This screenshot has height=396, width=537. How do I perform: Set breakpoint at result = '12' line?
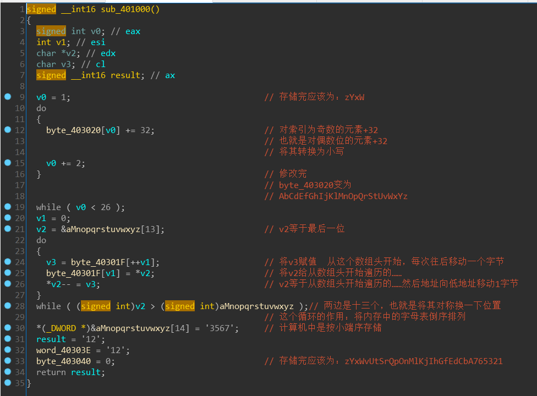tap(8, 339)
